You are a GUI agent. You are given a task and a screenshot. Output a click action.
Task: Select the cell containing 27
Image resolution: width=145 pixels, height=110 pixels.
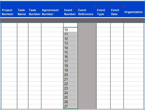click(x=71, y=106)
